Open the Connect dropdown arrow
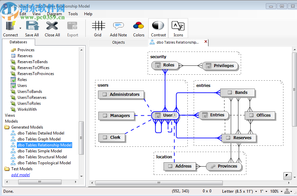This screenshot has width=297, height=196. [x=21, y=28]
